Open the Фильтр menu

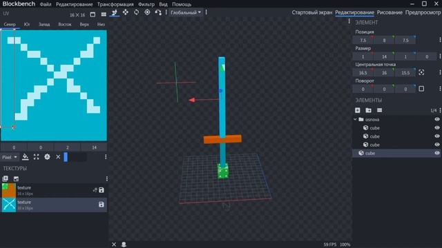click(146, 4)
